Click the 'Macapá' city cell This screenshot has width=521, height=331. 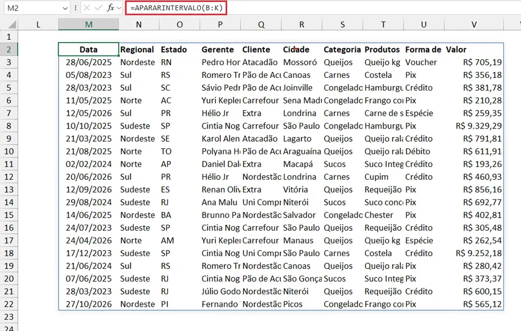[x=302, y=164]
